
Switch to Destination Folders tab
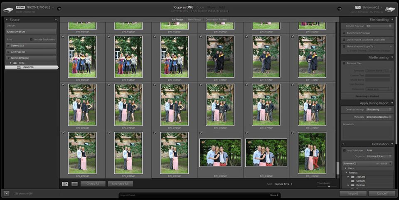coord(216,20)
